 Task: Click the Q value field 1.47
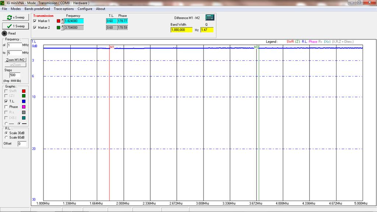pyautogui.click(x=207, y=30)
